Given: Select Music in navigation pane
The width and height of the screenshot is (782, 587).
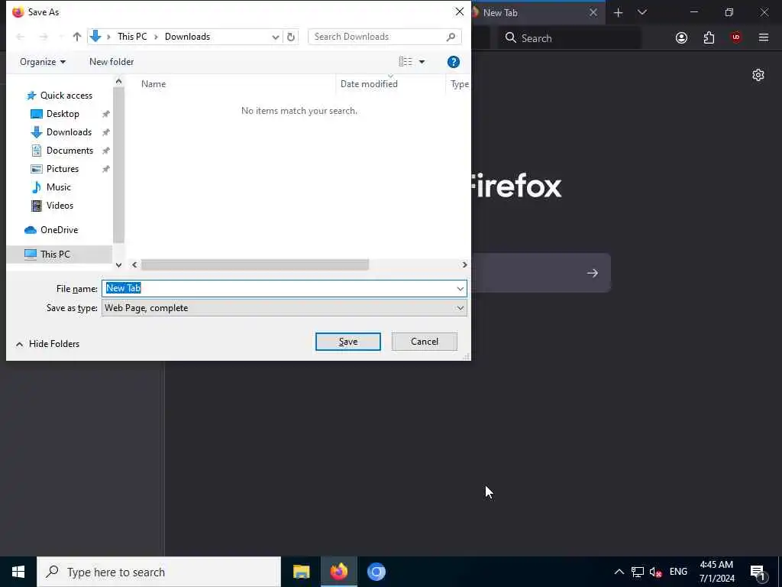Looking at the screenshot, I should tap(51, 187).
